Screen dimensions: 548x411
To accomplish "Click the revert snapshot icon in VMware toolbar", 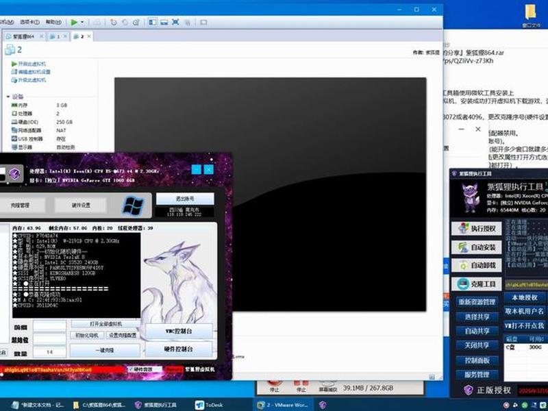I will coord(125,23).
